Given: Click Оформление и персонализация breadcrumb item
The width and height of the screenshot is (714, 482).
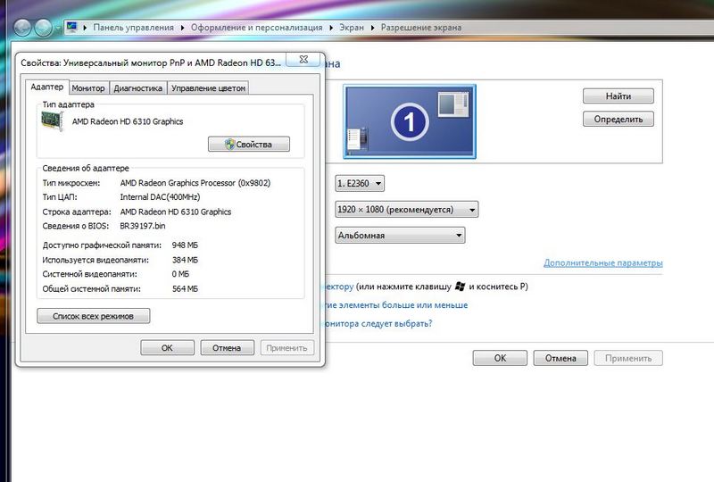Looking at the screenshot, I should click(257, 28).
